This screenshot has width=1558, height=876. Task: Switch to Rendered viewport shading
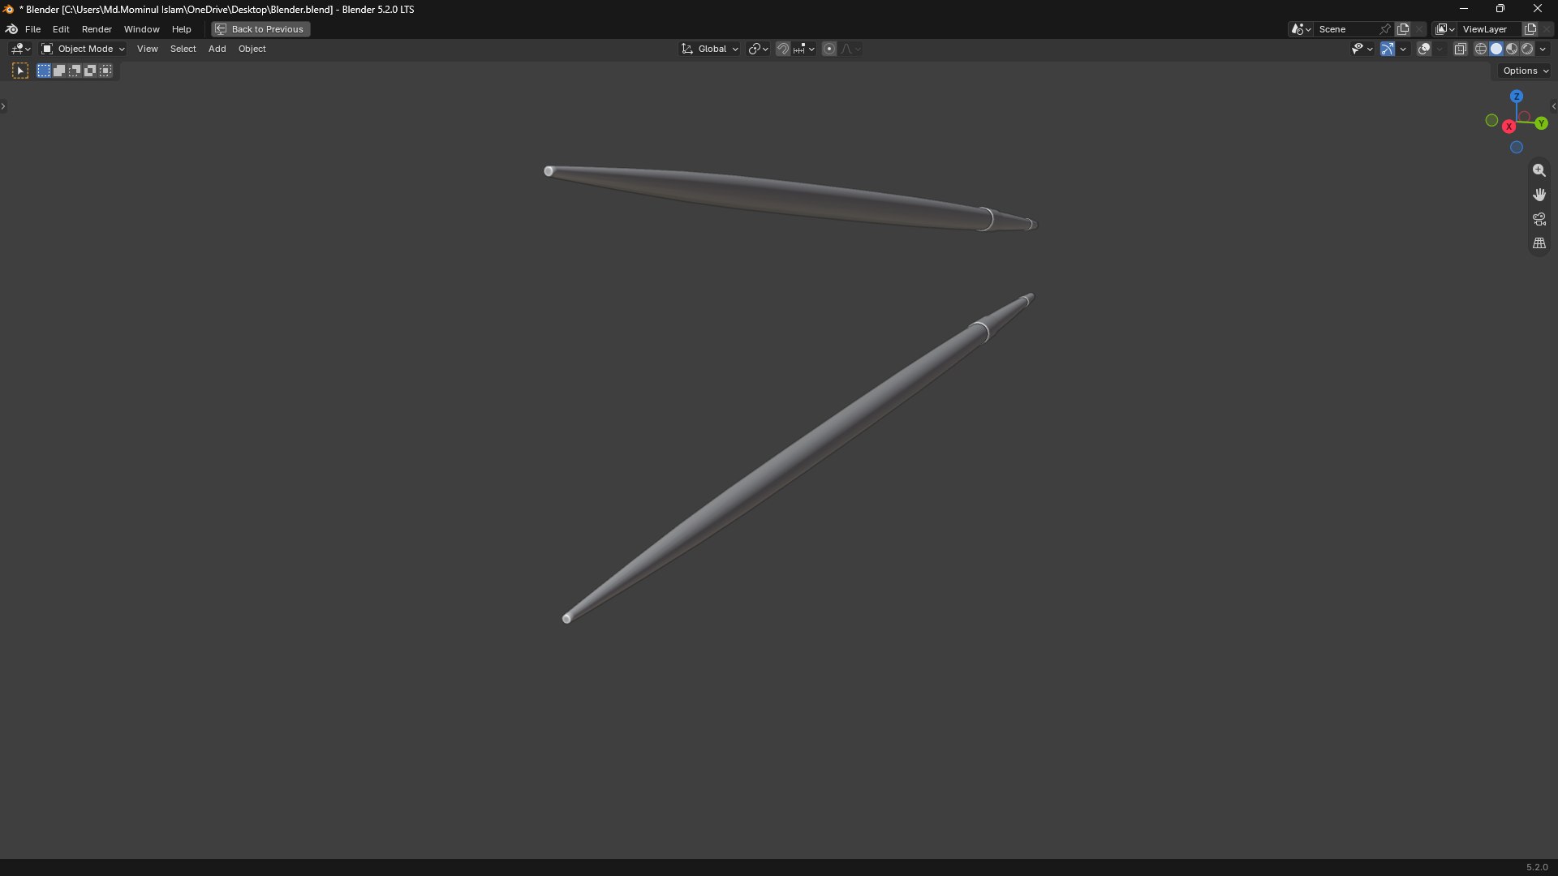click(1527, 49)
